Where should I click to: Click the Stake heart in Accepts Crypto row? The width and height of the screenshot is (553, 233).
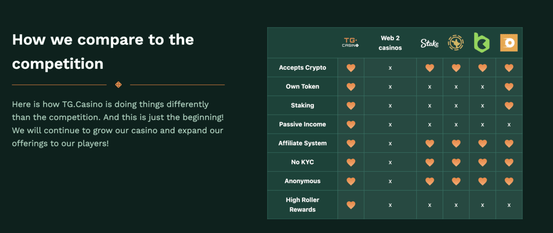[x=429, y=68]
